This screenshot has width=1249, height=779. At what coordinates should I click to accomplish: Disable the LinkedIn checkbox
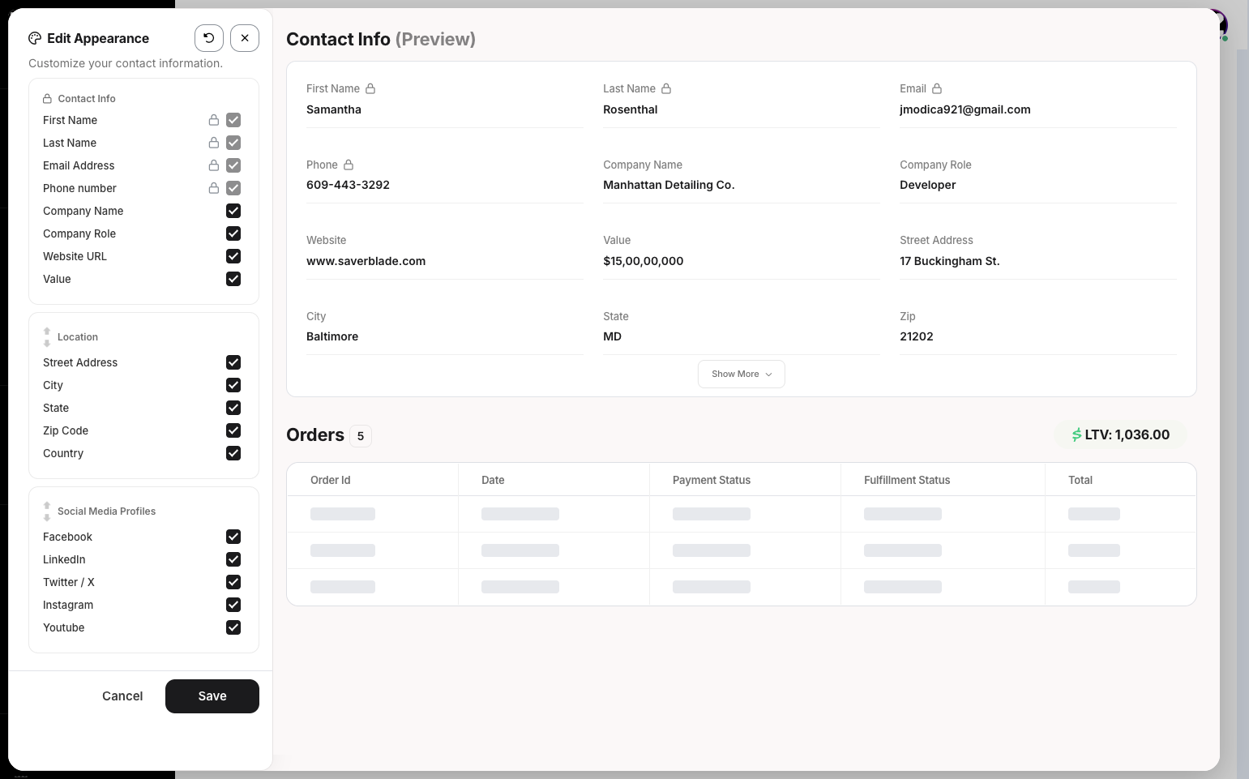coord(233,559)
